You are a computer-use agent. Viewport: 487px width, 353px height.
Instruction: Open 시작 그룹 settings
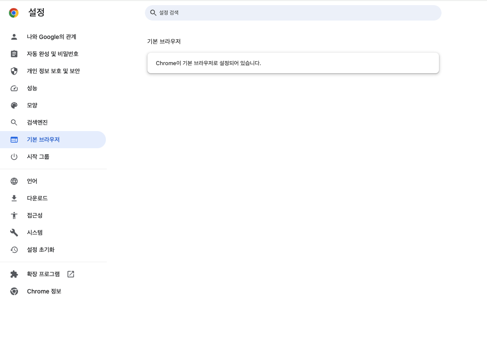pos(53,157)
